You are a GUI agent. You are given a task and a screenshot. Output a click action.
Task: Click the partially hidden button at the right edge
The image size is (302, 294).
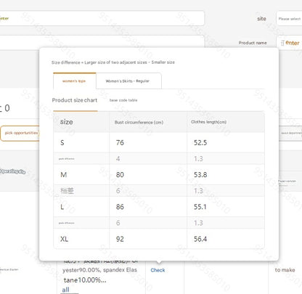290,133
